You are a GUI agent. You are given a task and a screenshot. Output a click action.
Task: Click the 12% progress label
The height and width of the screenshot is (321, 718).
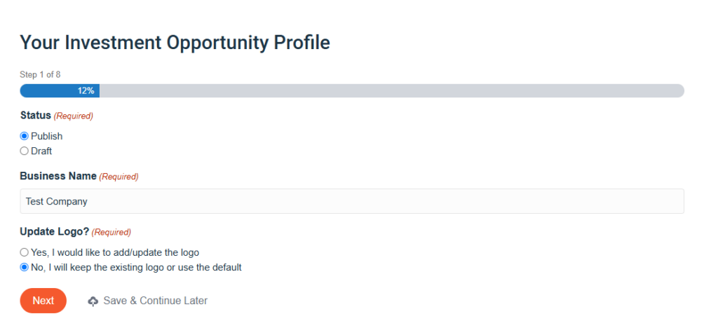pos(86,90)
